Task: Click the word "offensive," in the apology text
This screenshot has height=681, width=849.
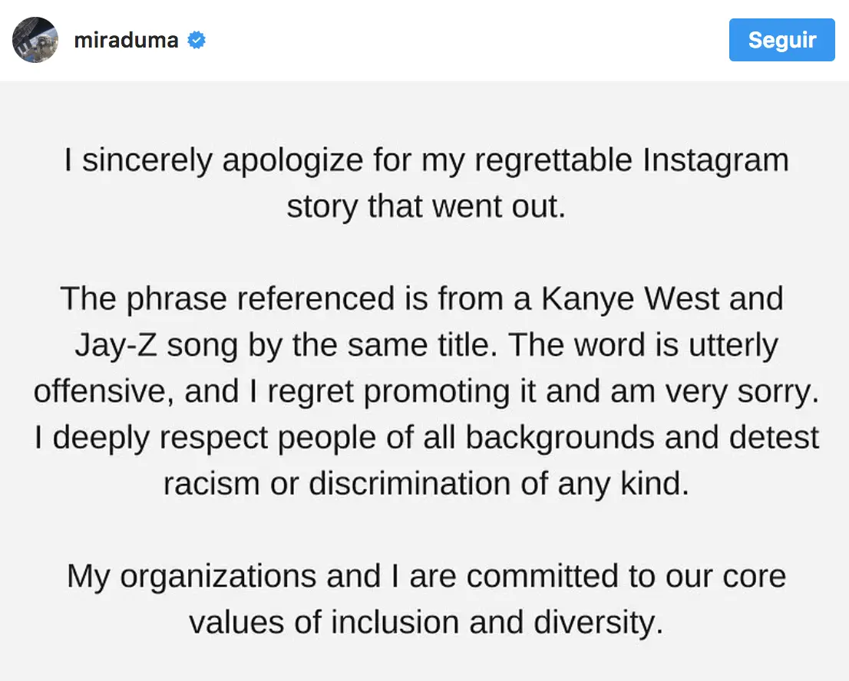Action: 104,391
